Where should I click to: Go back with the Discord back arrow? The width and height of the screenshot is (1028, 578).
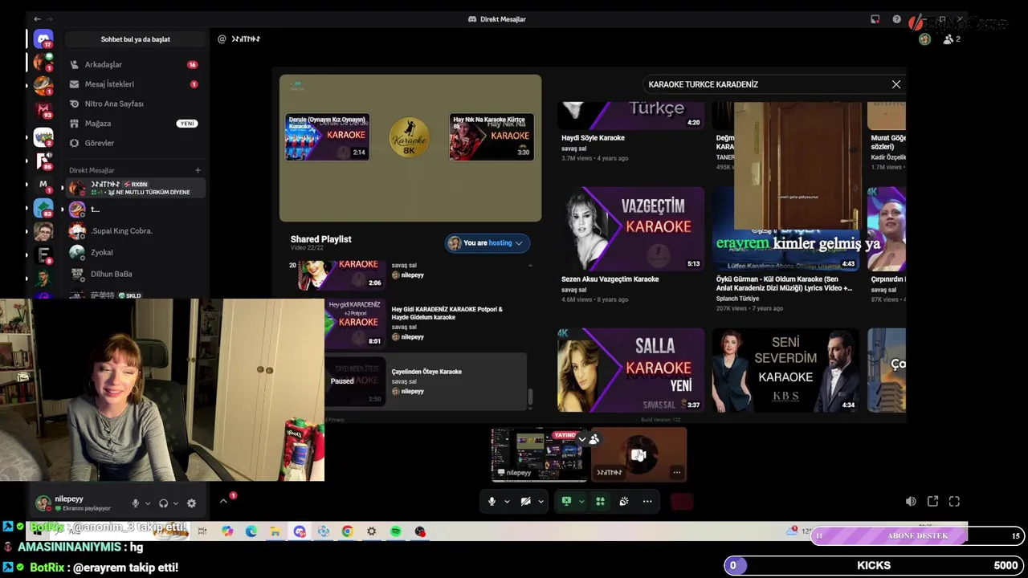pos(37,18)
